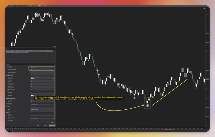Open the interval selector dropdown in toolbar

(26, 6)
